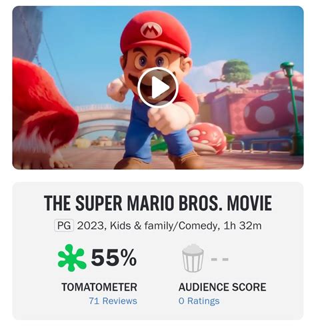This screenshot has height=326, width=316.
Task: Click the small red spotted mushroom behind Mario
Action: 208,138
